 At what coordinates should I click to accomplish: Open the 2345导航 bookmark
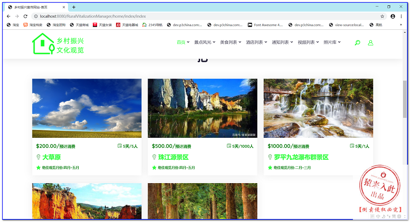(152, 25)
